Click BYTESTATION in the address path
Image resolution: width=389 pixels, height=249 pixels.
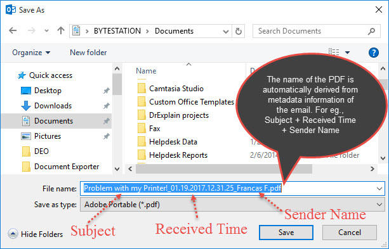click(x=117, y=31)
